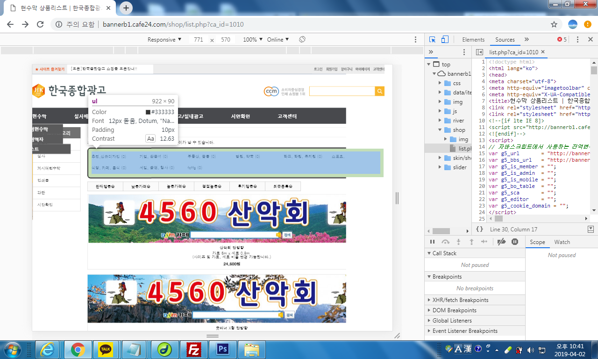
Task: Rotate the device viewport orientation
Action: pyautogui.click(x=302, y=40)
